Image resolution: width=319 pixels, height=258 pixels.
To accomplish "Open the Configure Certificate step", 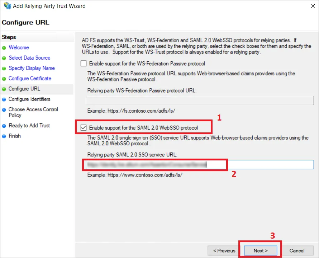I will pyautogui.click(x=30, y=78).
